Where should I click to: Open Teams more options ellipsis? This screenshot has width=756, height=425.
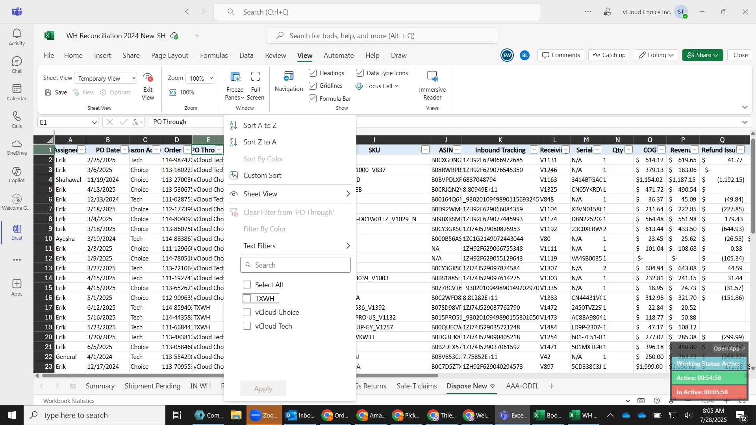click(x=588, y=12)
